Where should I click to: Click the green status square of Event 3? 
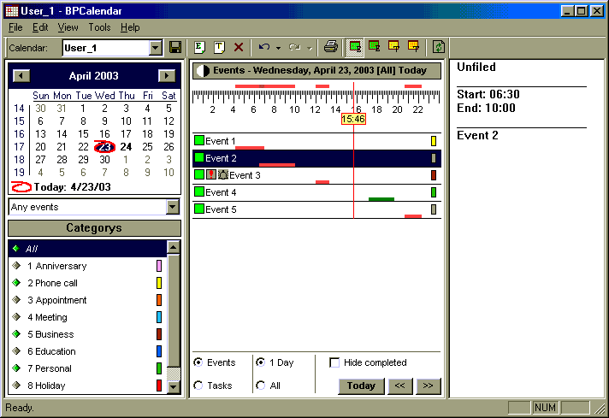coord(199,174)
